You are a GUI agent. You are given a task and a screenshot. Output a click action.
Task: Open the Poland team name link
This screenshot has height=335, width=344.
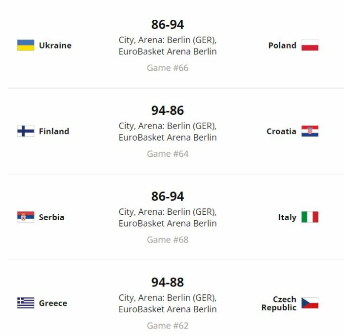(x=282, y=46)
